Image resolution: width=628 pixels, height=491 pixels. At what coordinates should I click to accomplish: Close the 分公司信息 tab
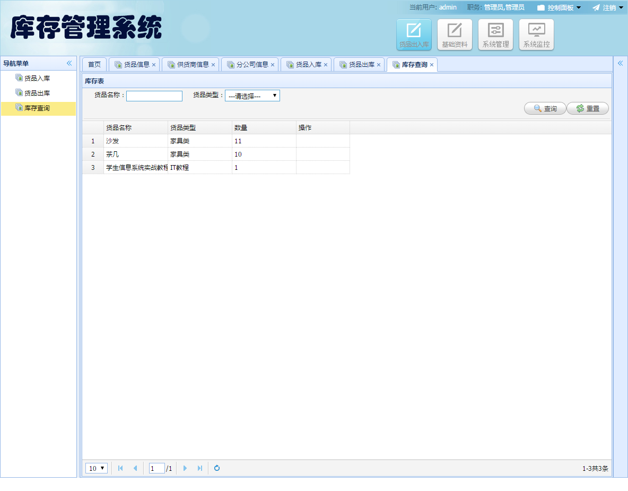click(x=272, y=65)
